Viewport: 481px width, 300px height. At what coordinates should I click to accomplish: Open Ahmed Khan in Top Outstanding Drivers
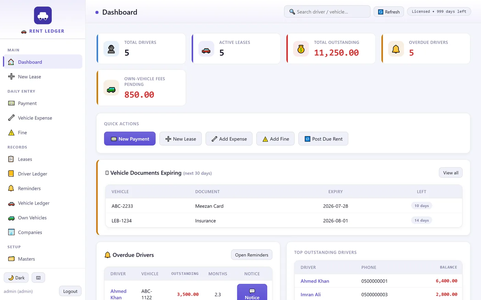[315, 281]
